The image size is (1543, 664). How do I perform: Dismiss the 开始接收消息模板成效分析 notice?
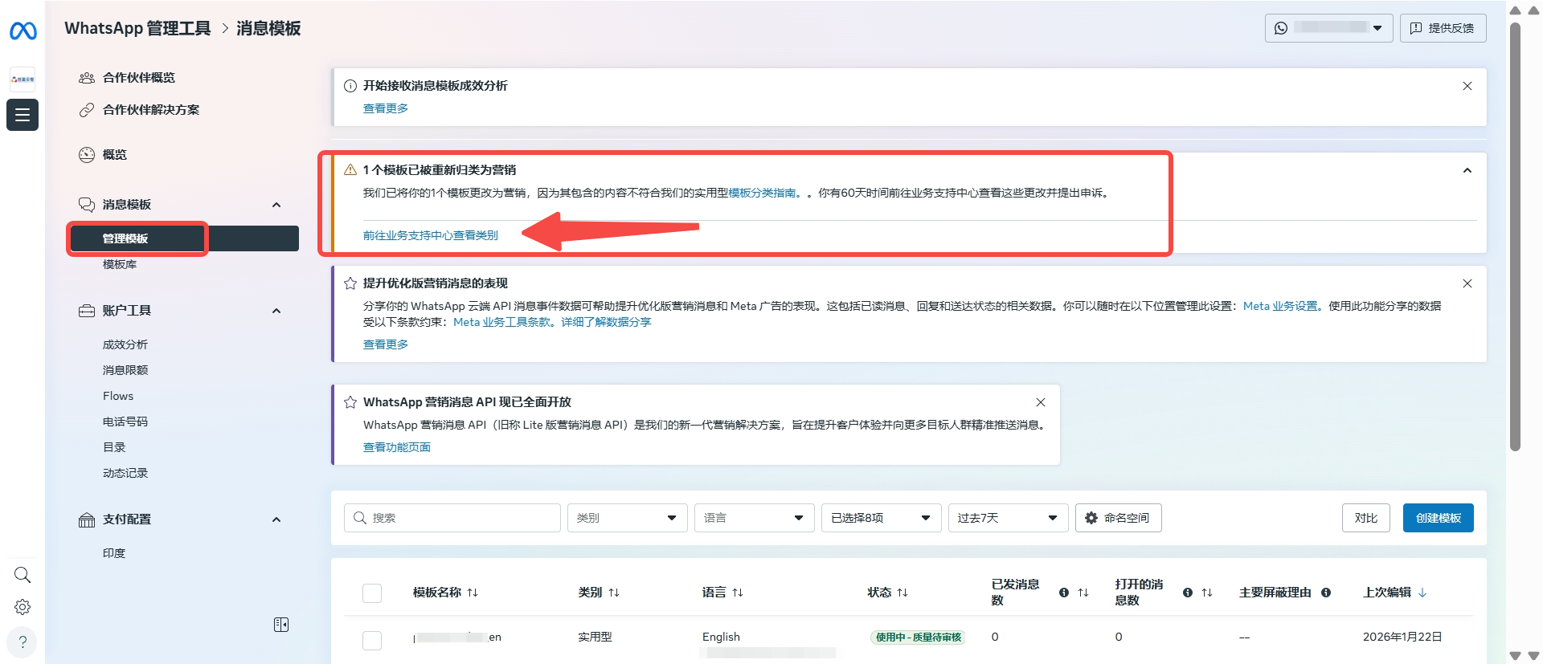coord(1467,86)
